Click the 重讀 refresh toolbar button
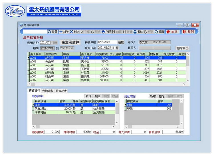This screenshot has width=214, height=156. 159,32
